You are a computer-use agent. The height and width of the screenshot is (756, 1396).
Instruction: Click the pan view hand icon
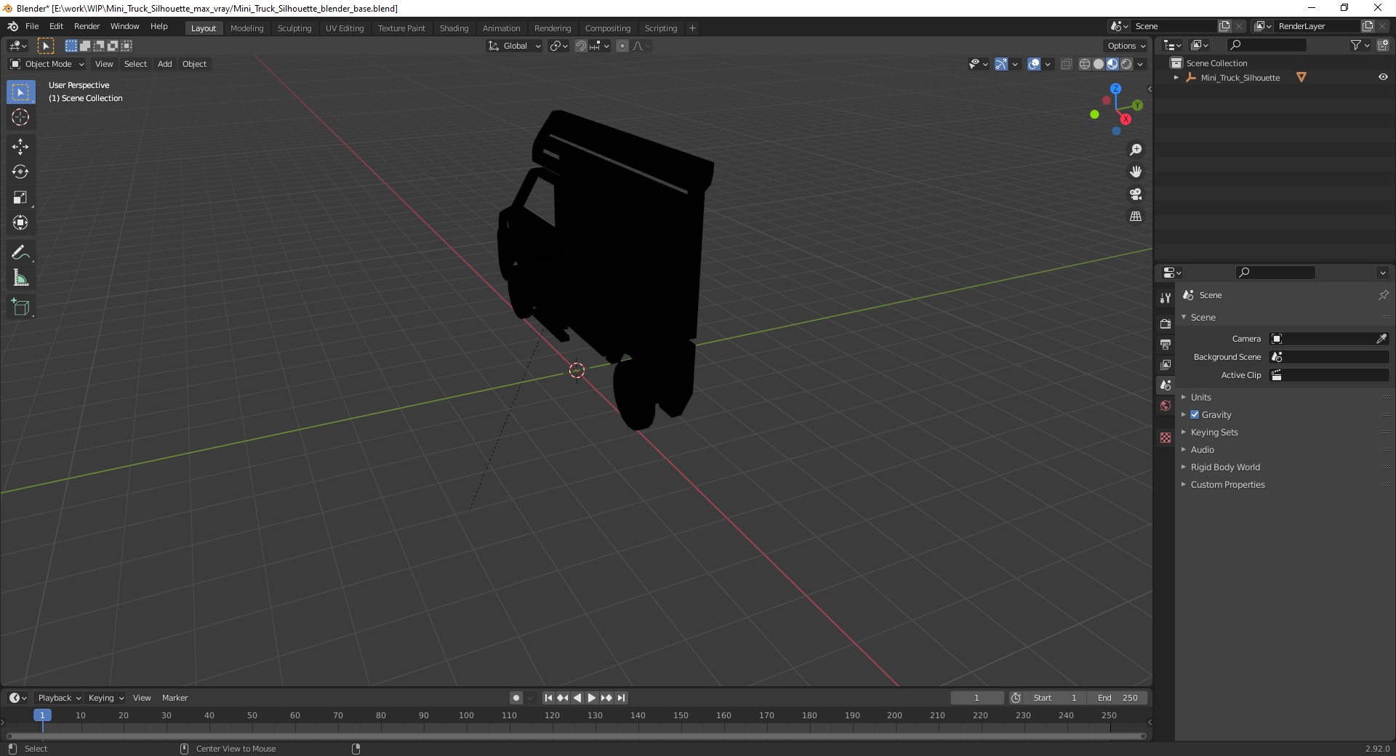(1136, 172)
